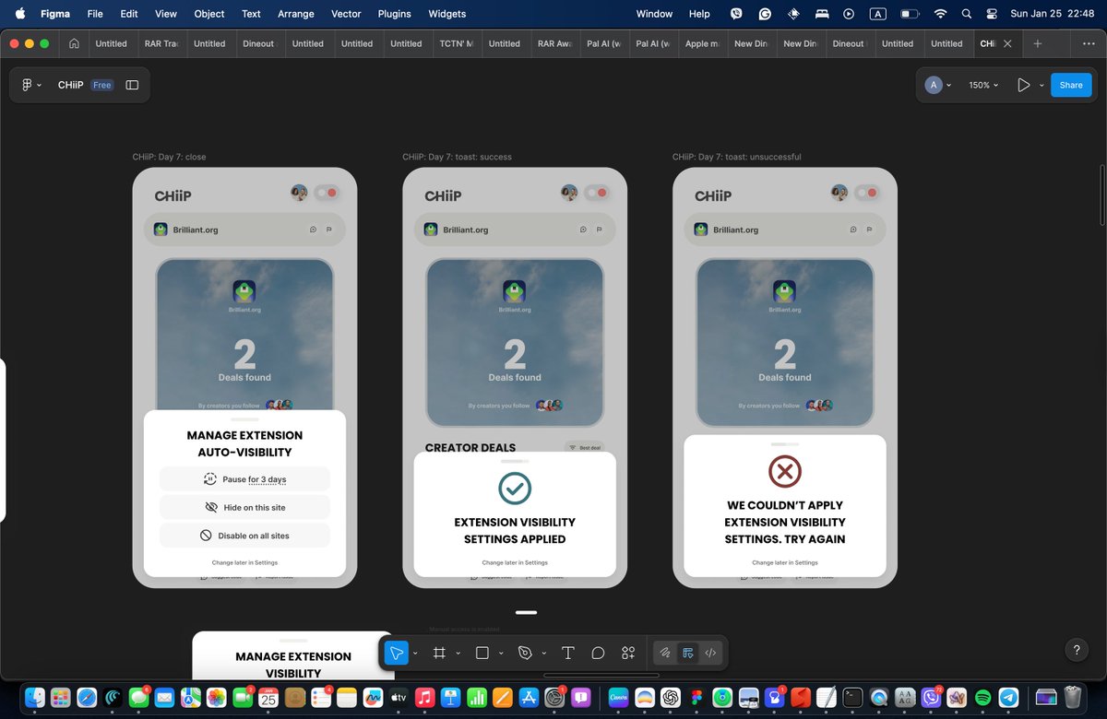
Task: Click Brilliant.org logo in success frame card
Action: point(515,291)
